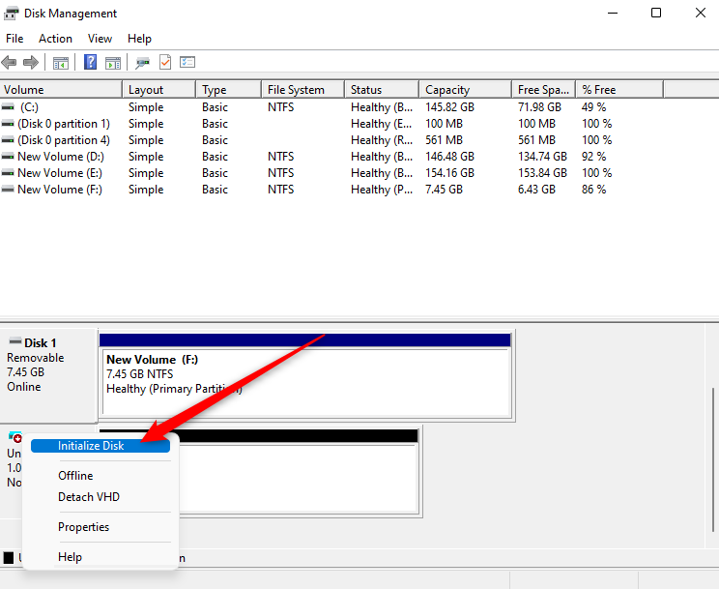
Task: Open the Action menu
Action: pyautogui.click(x=55, y=39)
